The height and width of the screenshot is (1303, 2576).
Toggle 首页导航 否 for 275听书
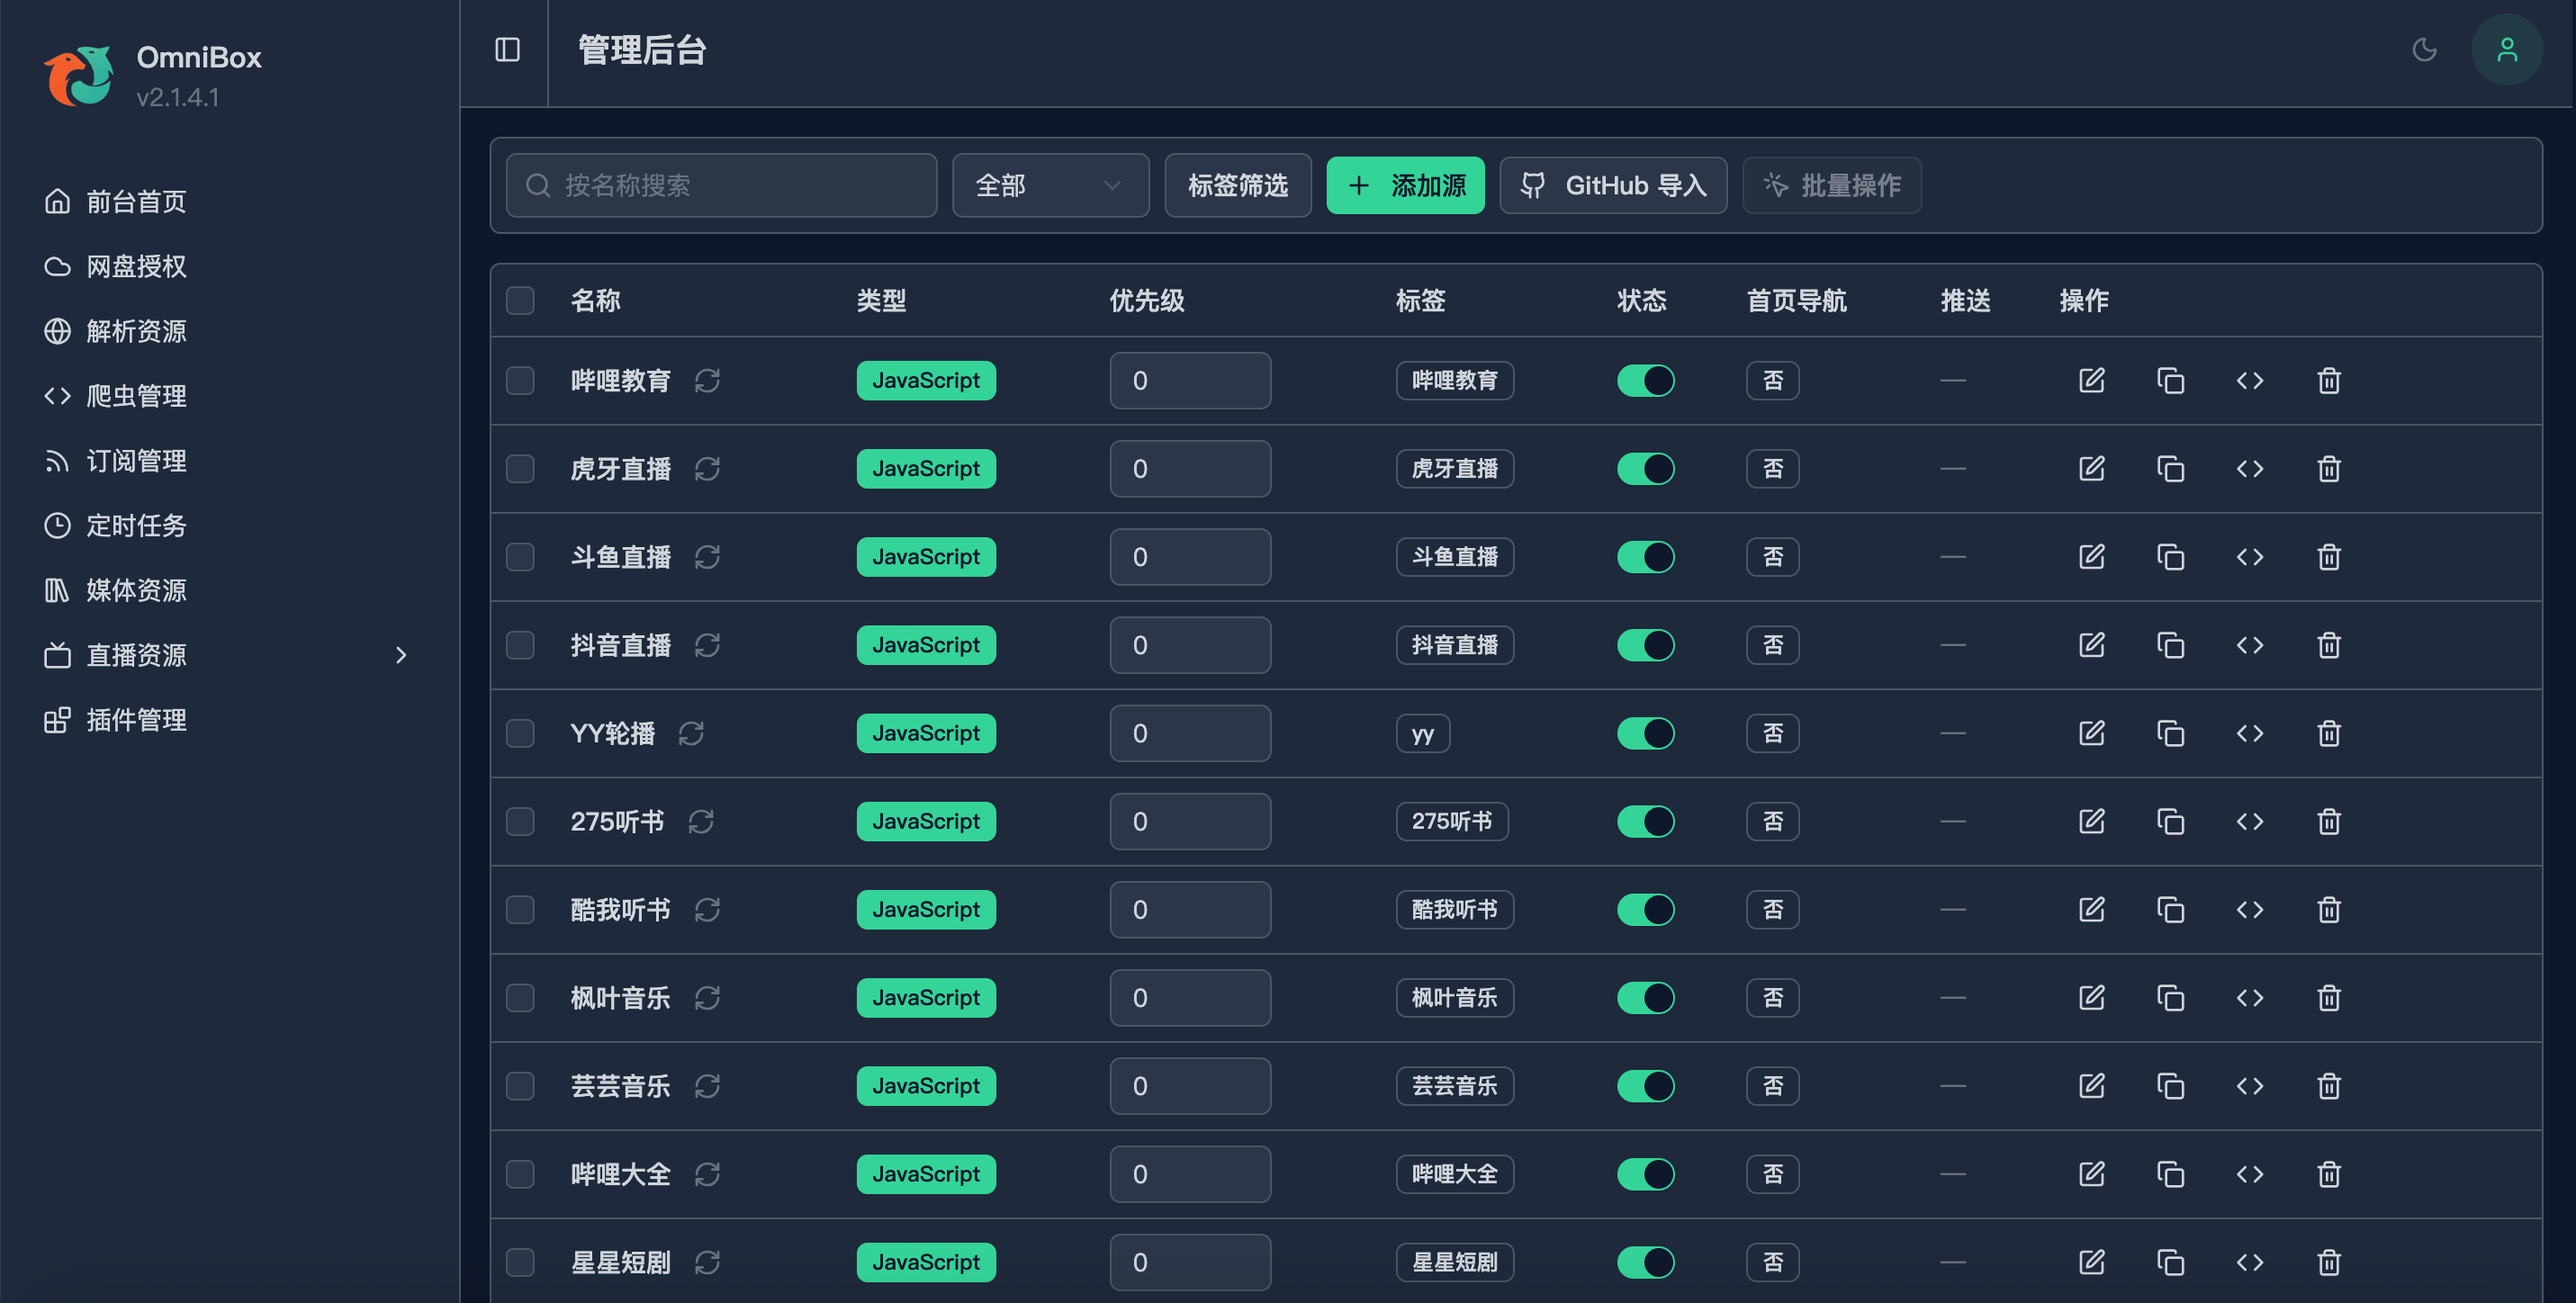1772,821
